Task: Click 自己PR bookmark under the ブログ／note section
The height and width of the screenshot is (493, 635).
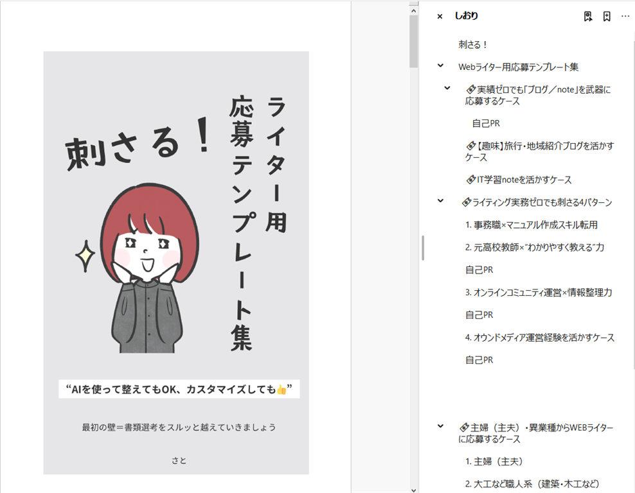Action: [x=486, y=123]
